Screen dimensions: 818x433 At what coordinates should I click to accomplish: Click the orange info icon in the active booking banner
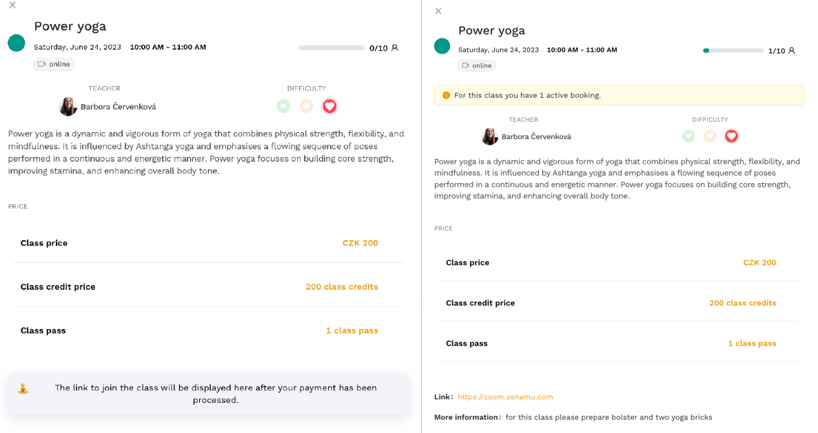point(446,96)
